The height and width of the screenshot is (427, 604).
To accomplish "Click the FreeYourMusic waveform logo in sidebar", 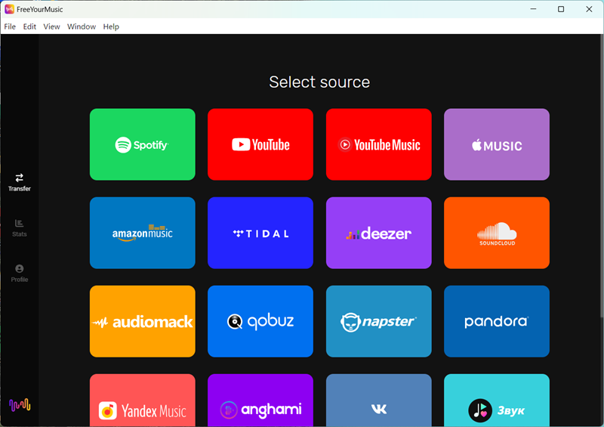I will pyautogui.click(x=20, y=405).
